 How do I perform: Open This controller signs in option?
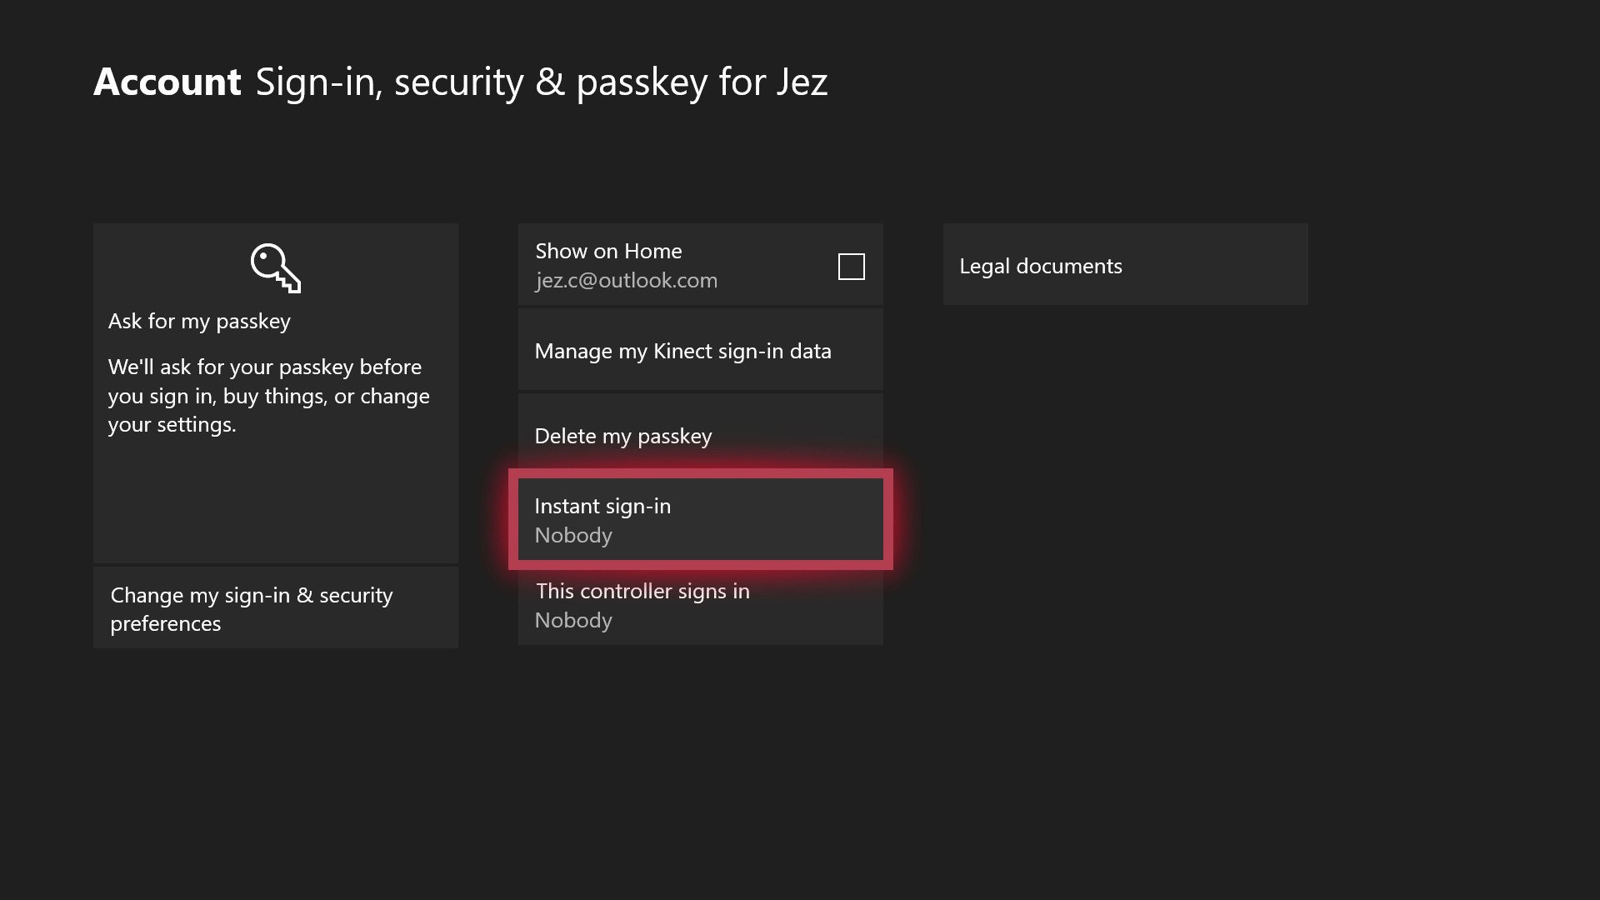700,606
